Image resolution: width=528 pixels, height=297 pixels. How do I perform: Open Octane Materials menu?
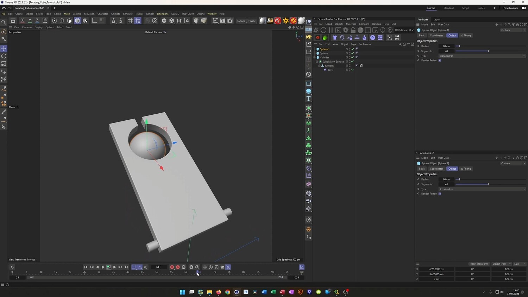pyautogui.click(x=351, y=24)
